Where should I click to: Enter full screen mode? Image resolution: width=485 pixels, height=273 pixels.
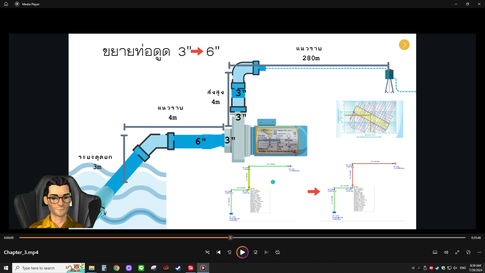pyautogui.click(x=457, y=252)
